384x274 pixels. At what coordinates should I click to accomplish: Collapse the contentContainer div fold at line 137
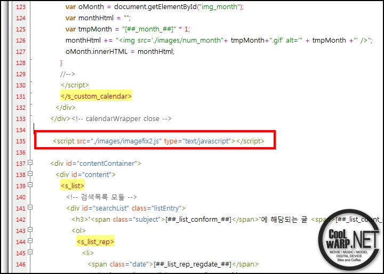coord(30,163)
